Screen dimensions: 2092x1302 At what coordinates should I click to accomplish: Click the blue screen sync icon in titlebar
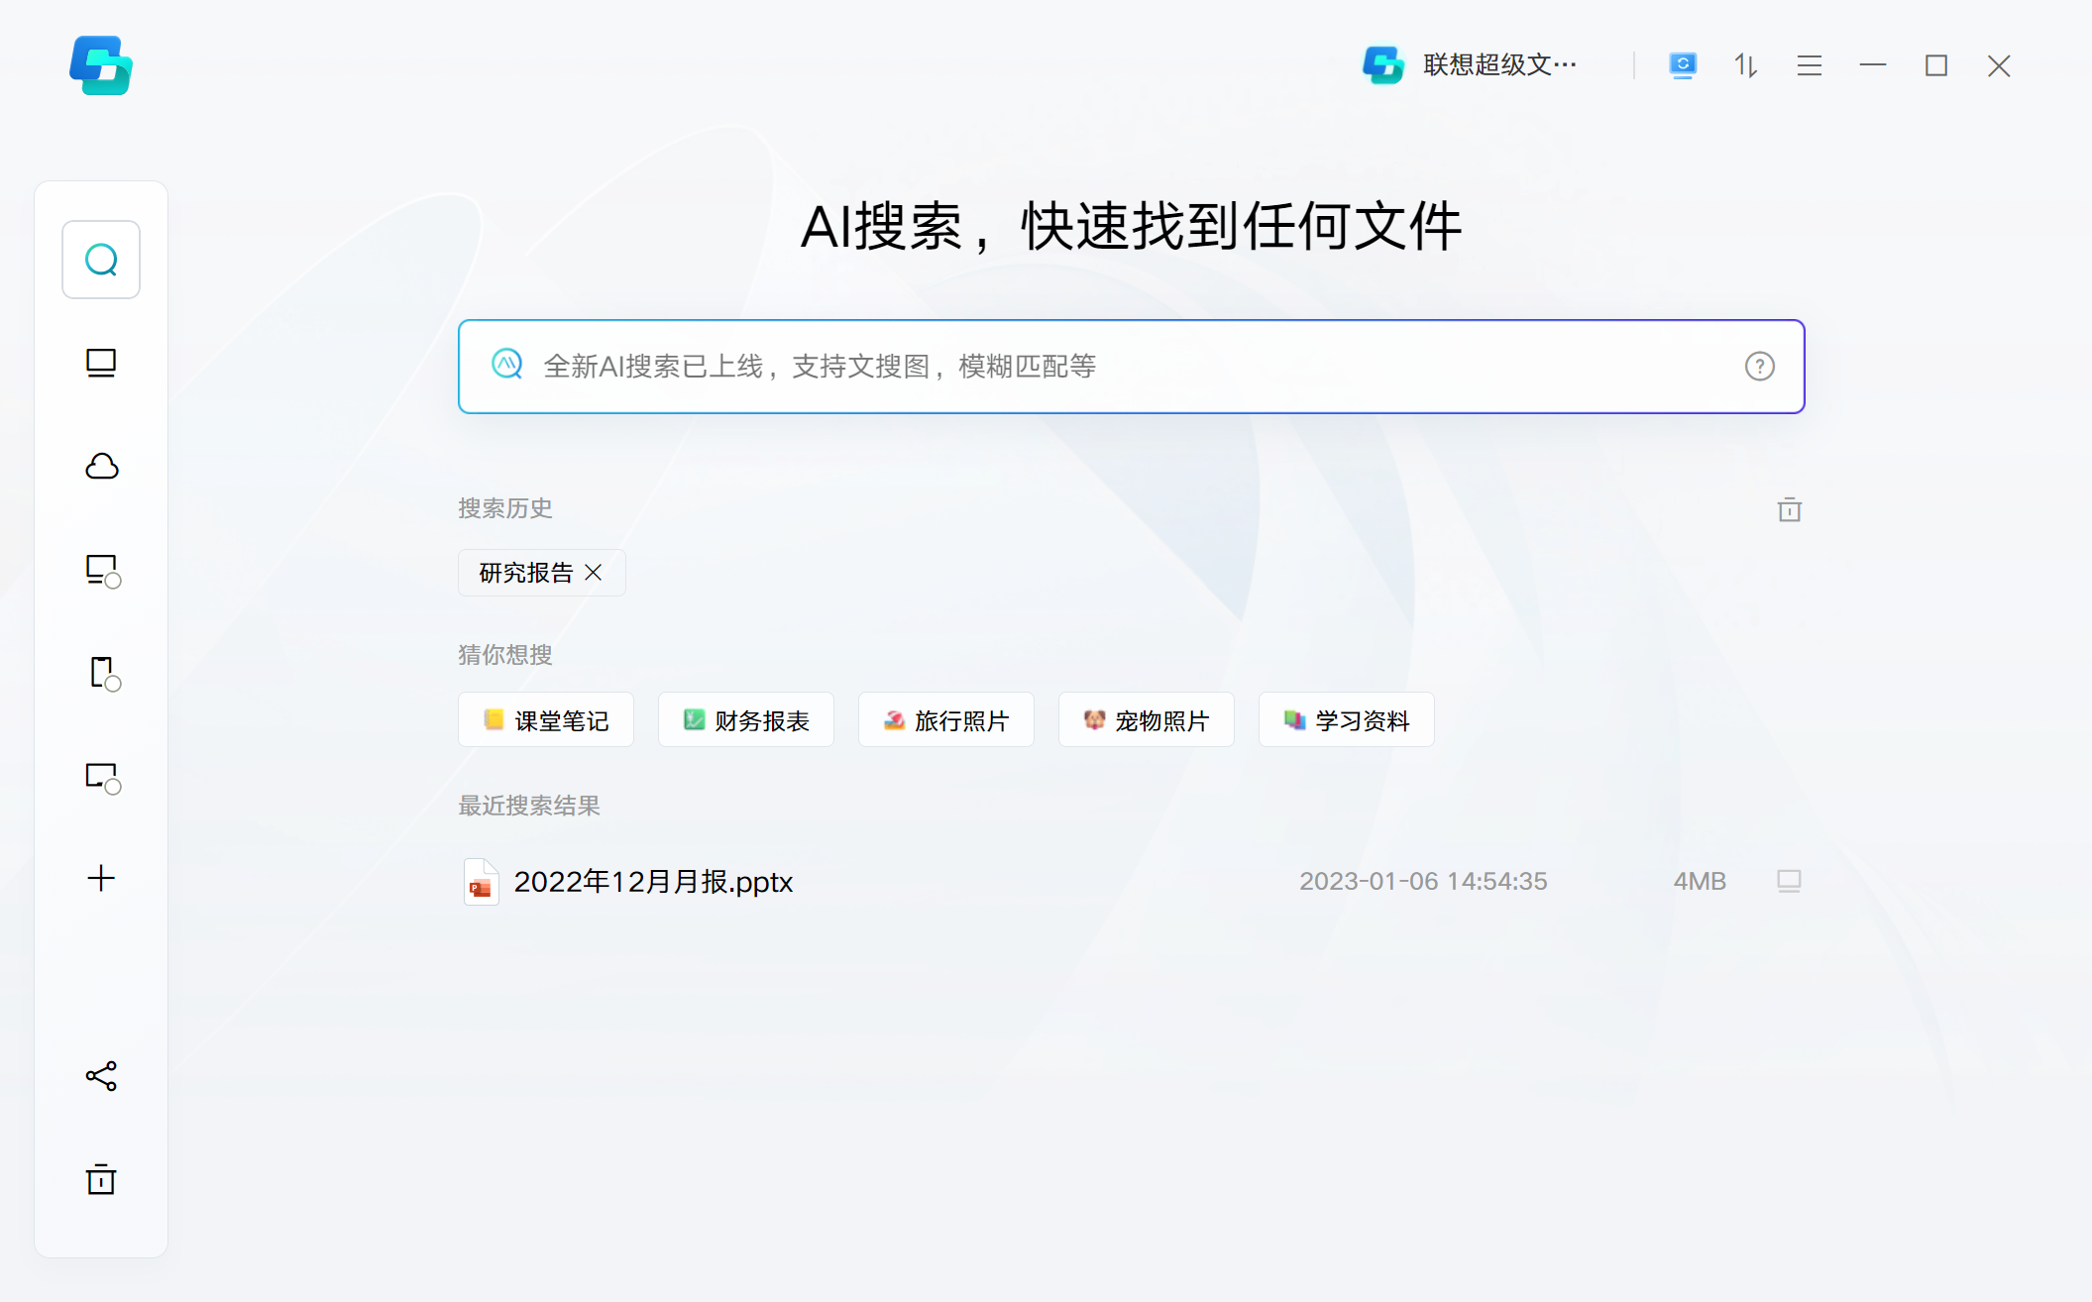pos(1682,64)
